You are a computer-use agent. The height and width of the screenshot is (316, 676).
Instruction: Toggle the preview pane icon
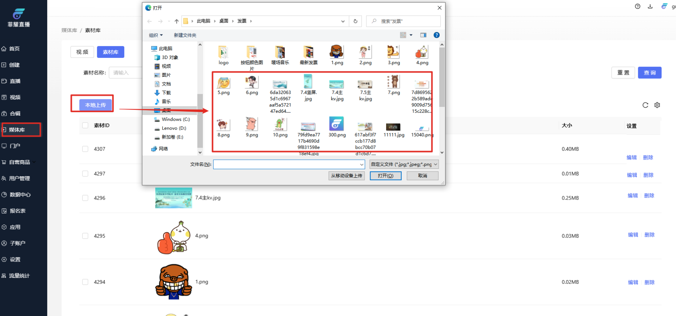[x=423, y=35]
